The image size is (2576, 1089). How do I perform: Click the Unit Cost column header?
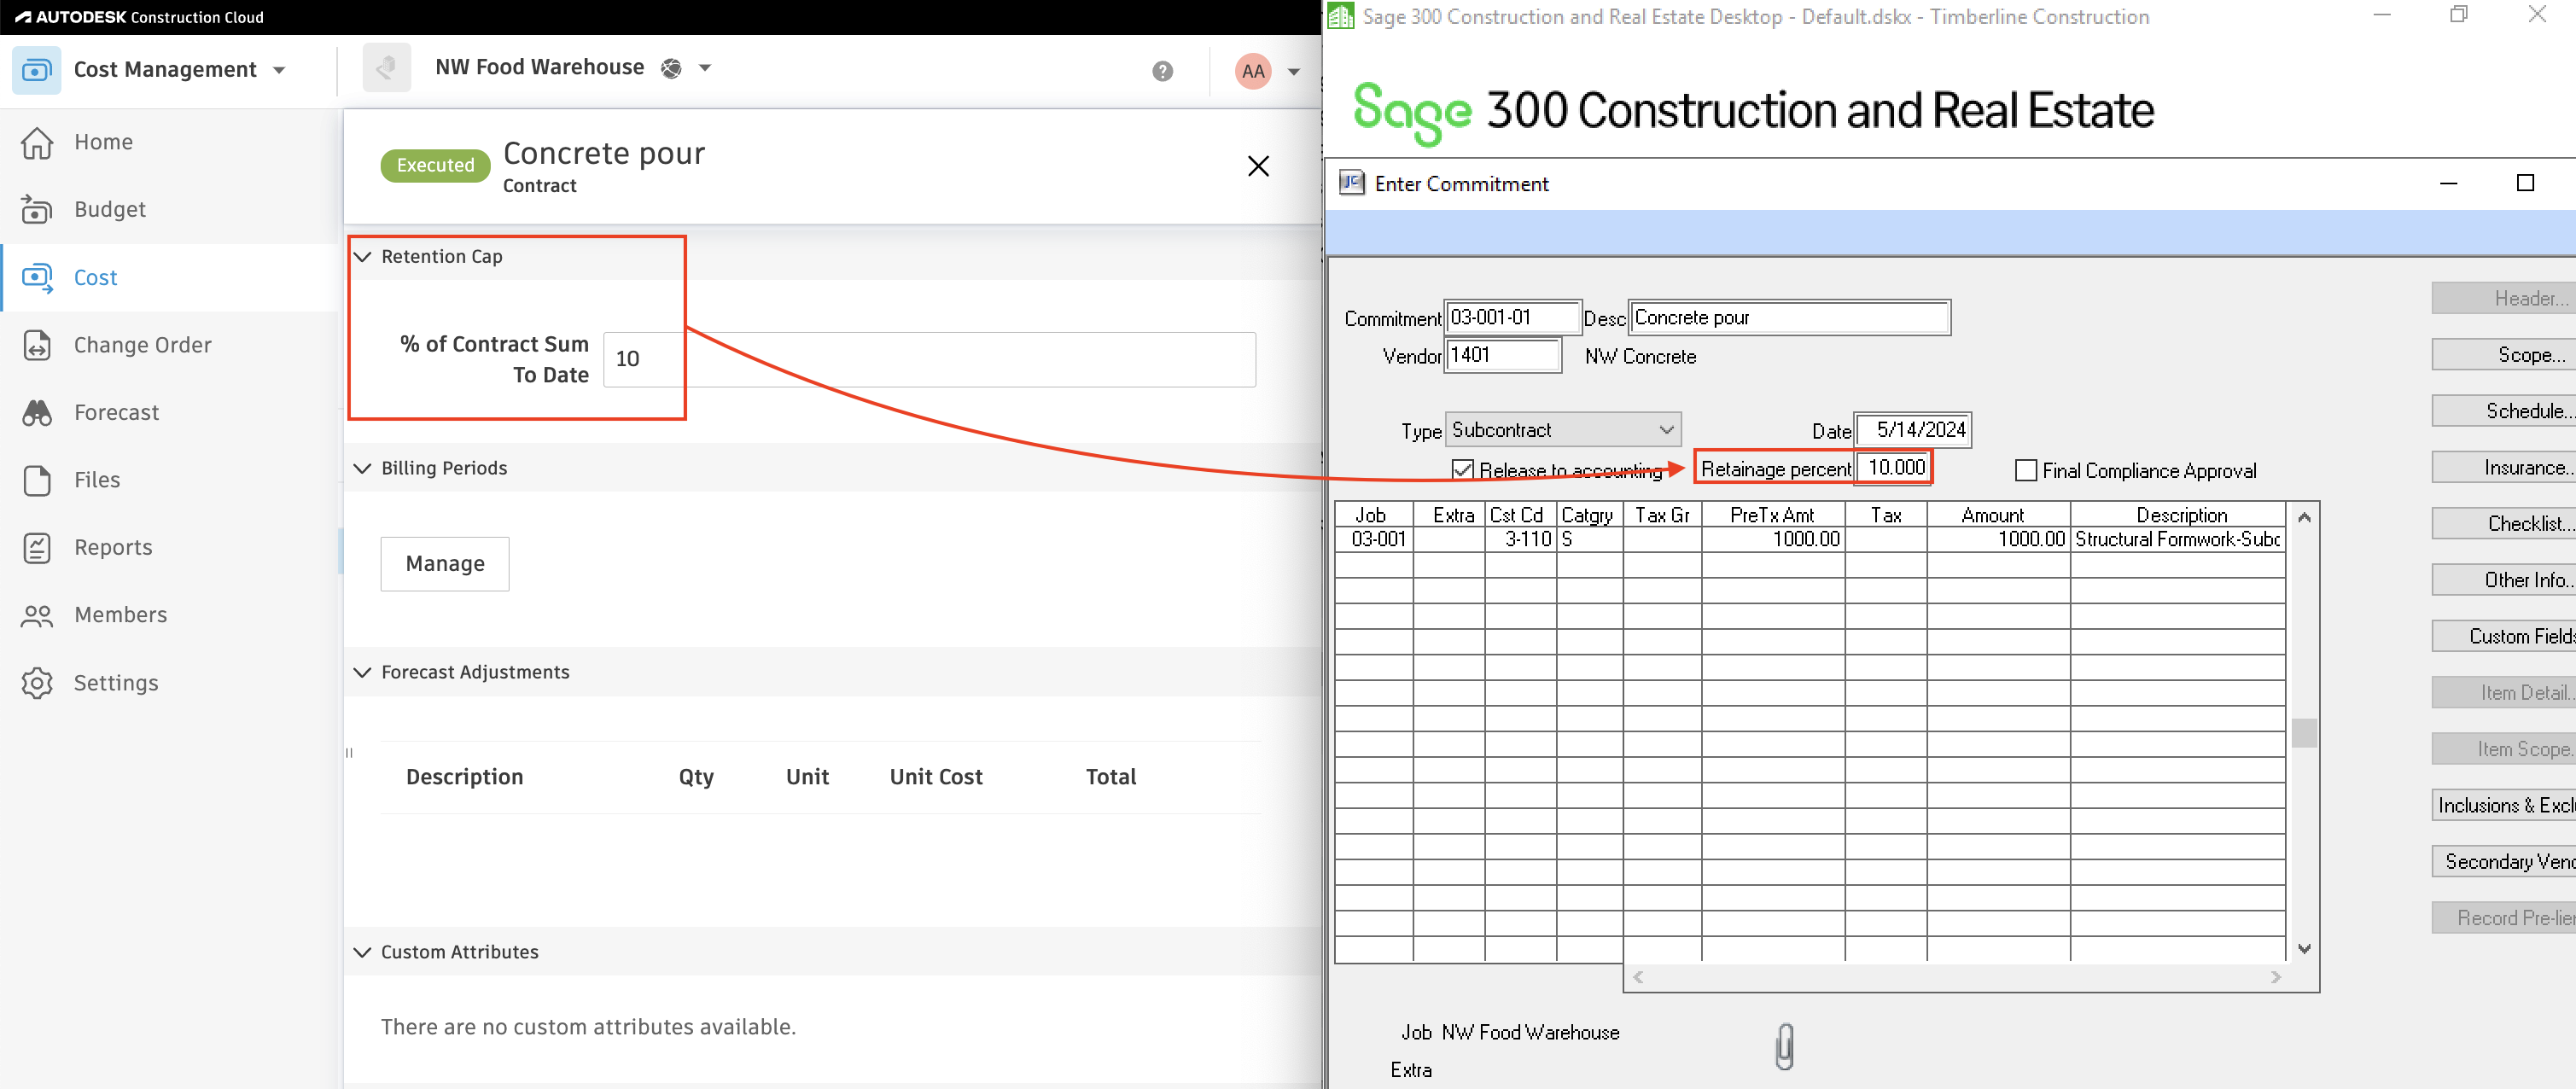point(936,778)
